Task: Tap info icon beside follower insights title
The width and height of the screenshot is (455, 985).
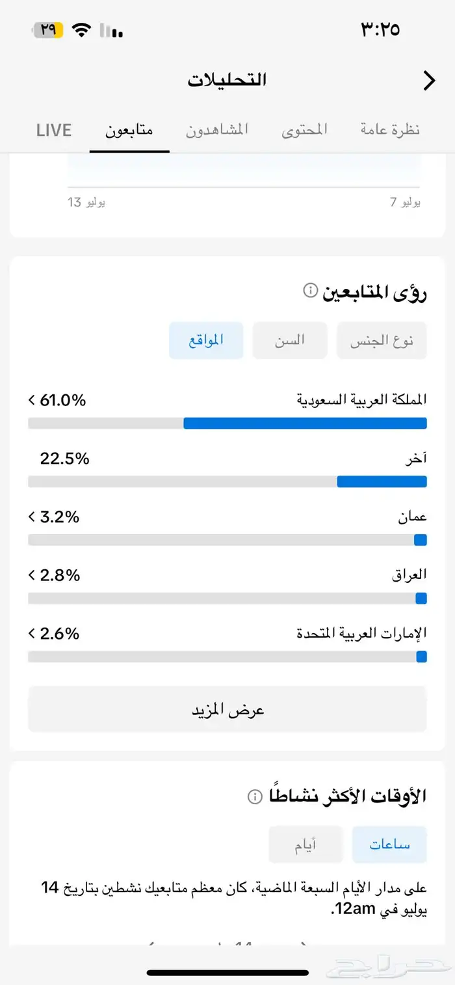Action: click(x=311, y=291)
